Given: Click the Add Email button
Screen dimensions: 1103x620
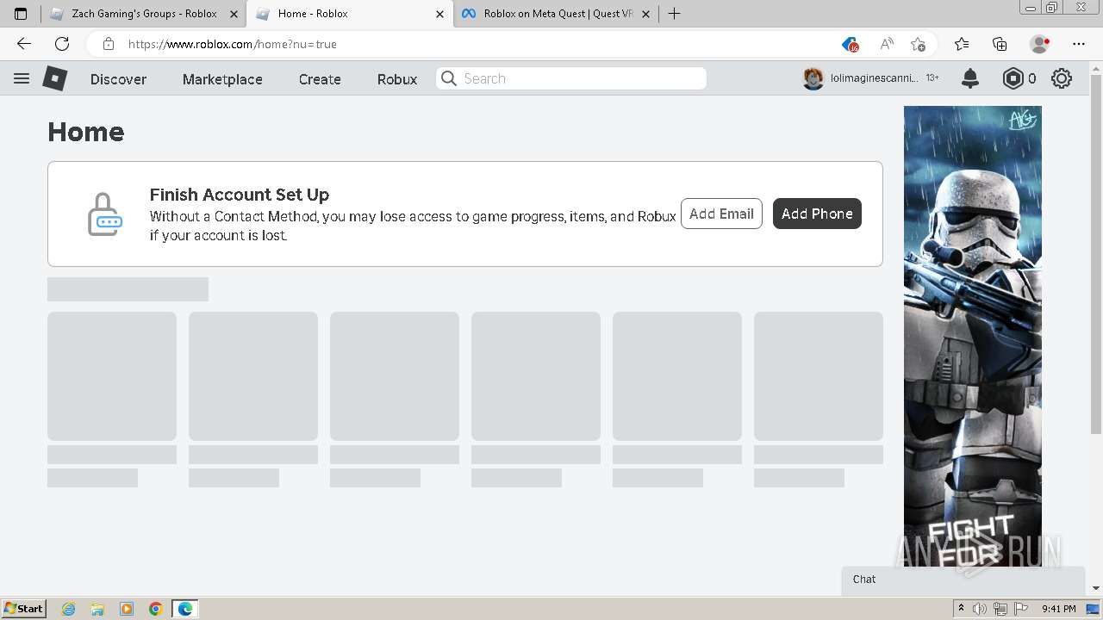Looking at the screenshot, I should point(721,214).
